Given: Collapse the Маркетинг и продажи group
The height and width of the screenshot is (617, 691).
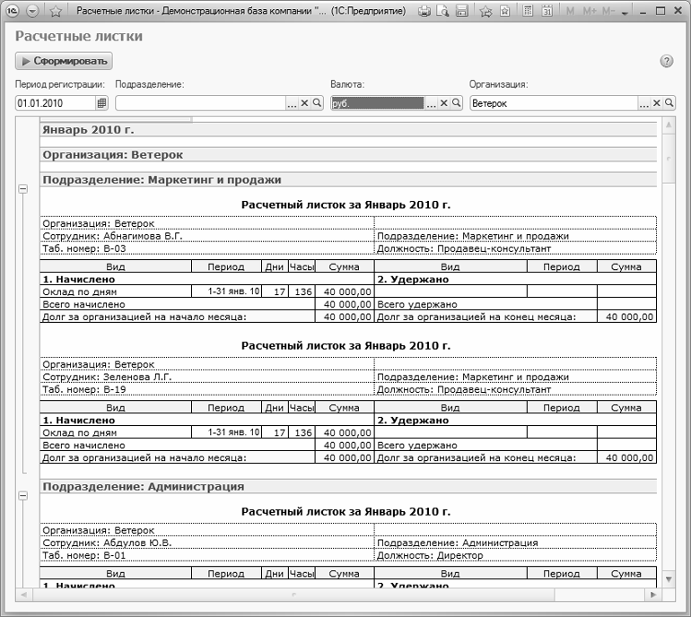Looking at the screenshot, I should 23,188.
